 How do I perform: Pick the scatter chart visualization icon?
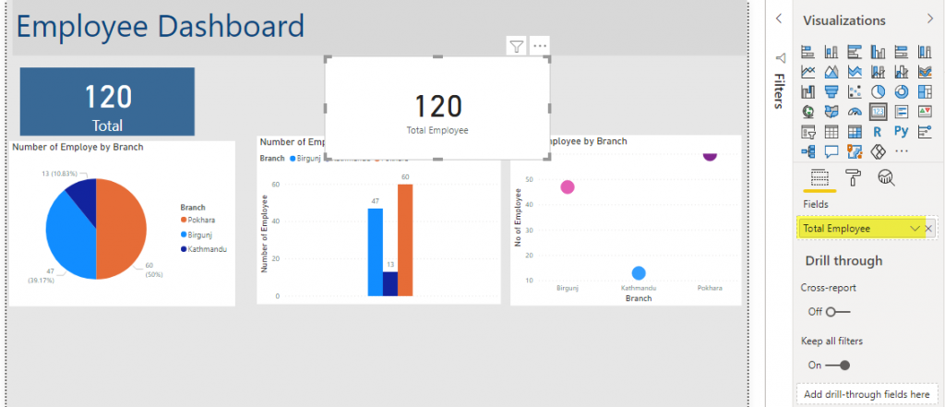click(855, 91)
